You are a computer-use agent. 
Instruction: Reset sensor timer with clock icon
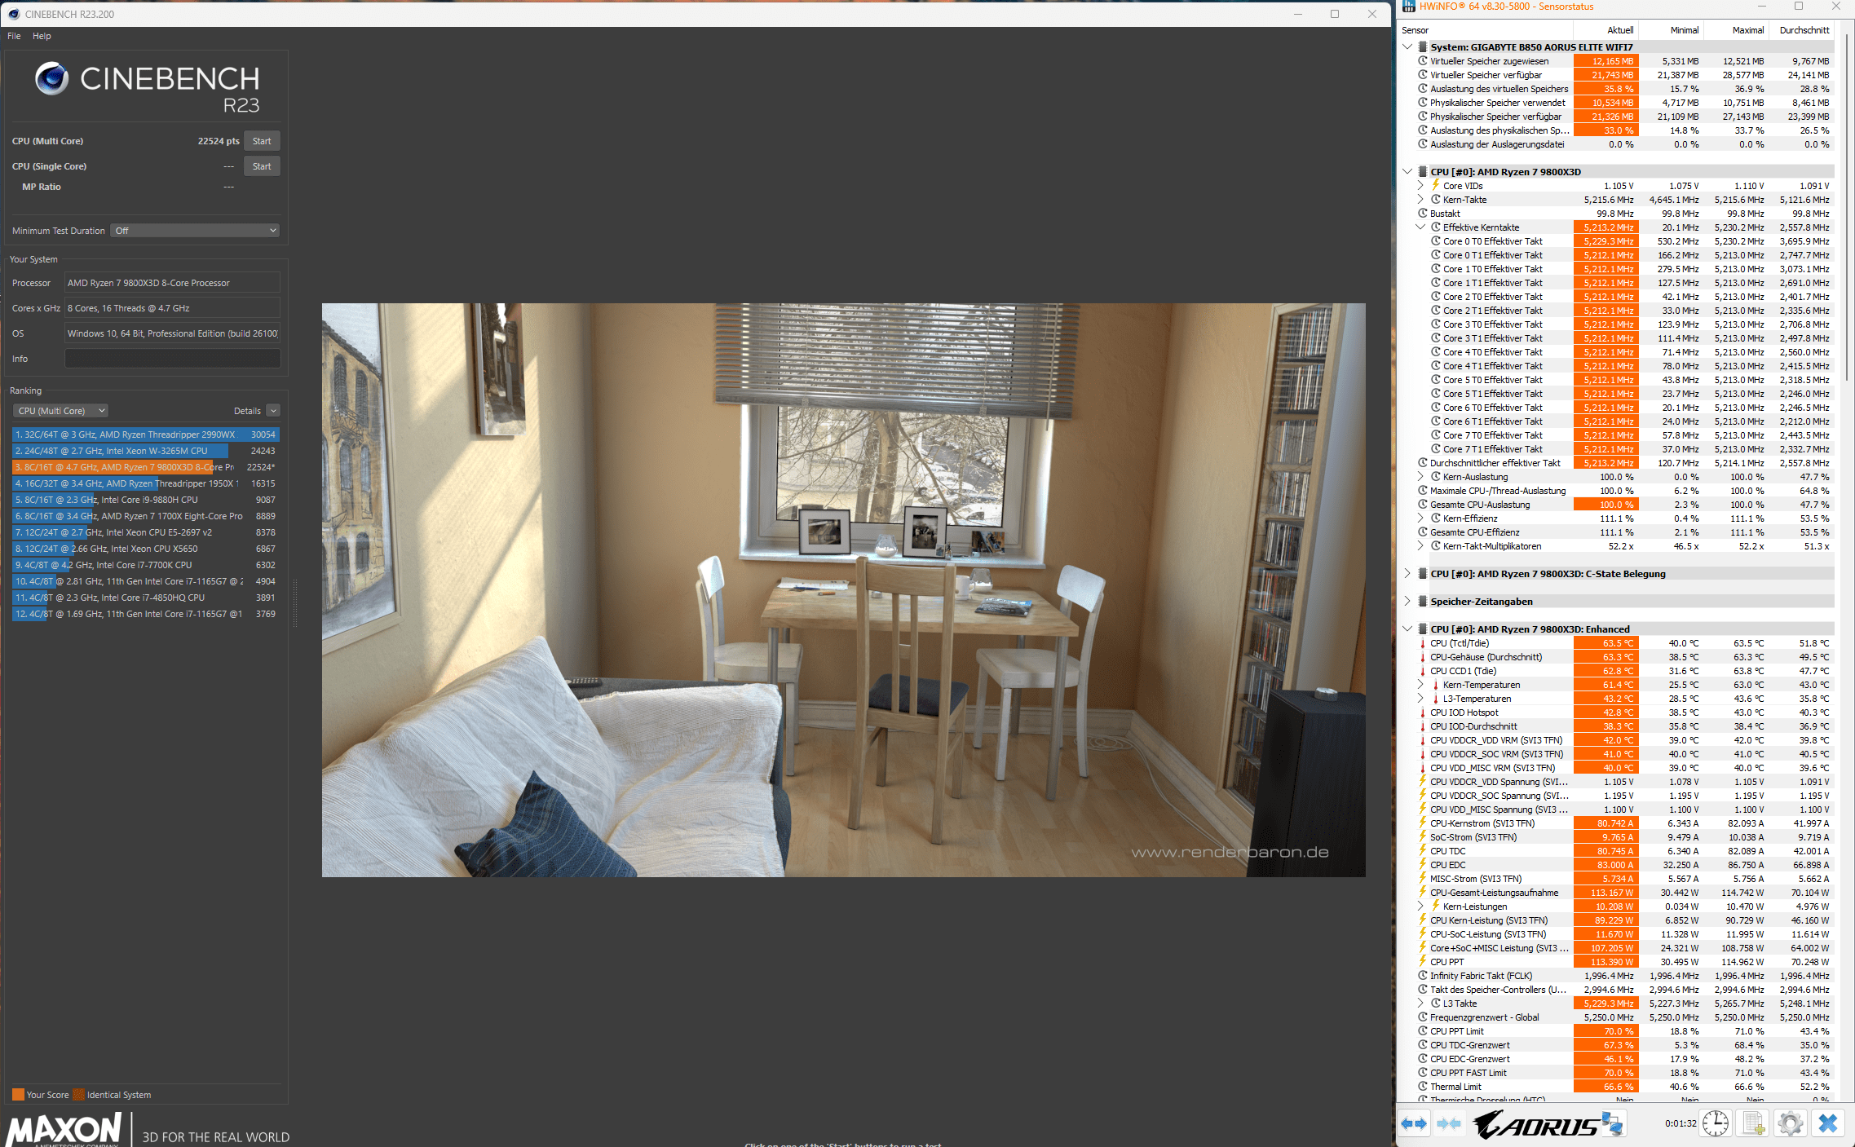tap(1715, 1123)
